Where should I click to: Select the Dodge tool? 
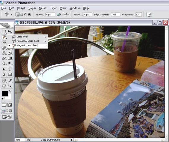click(x=10, y=63)
